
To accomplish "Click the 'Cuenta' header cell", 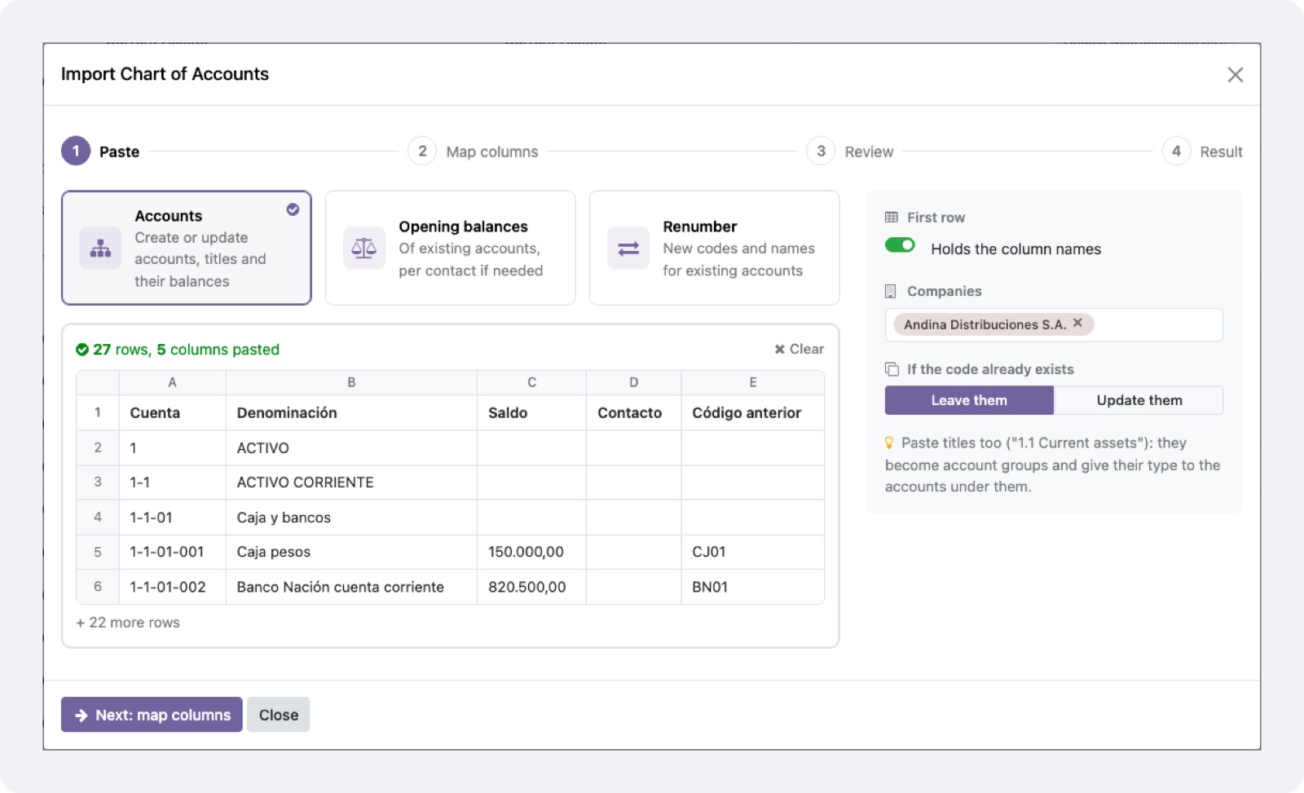I will (x=172, y=412).
